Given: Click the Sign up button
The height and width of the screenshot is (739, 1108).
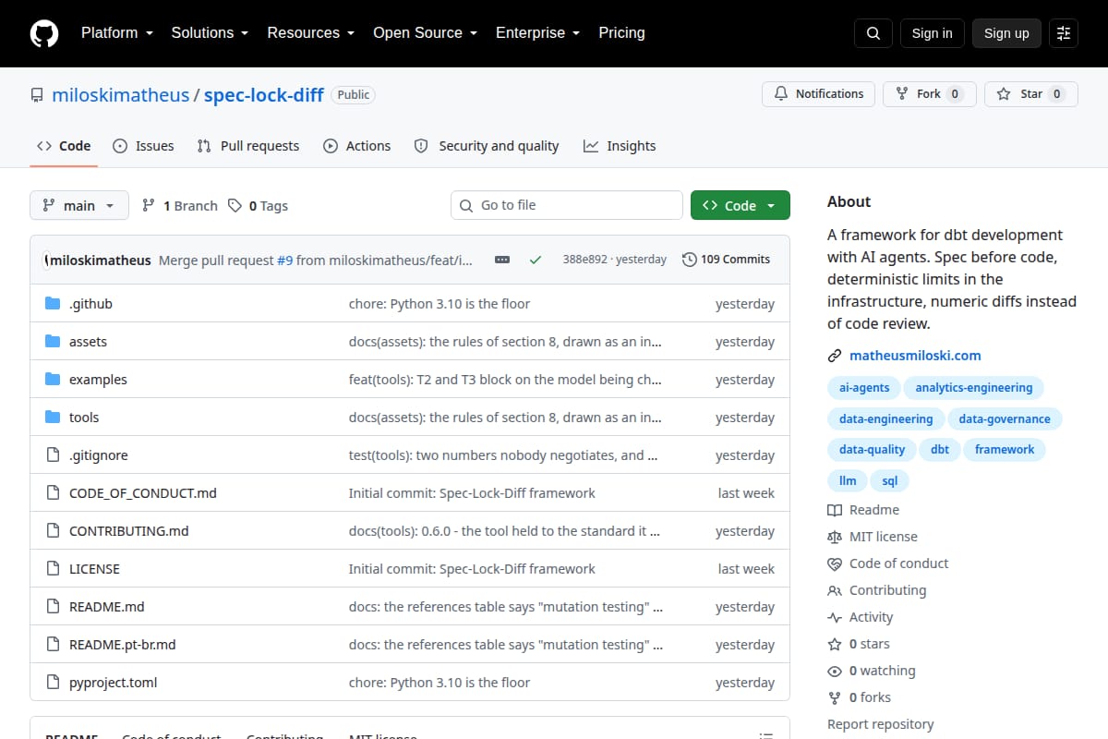Looking at the screenshot, I should (x=1006, y=33).
